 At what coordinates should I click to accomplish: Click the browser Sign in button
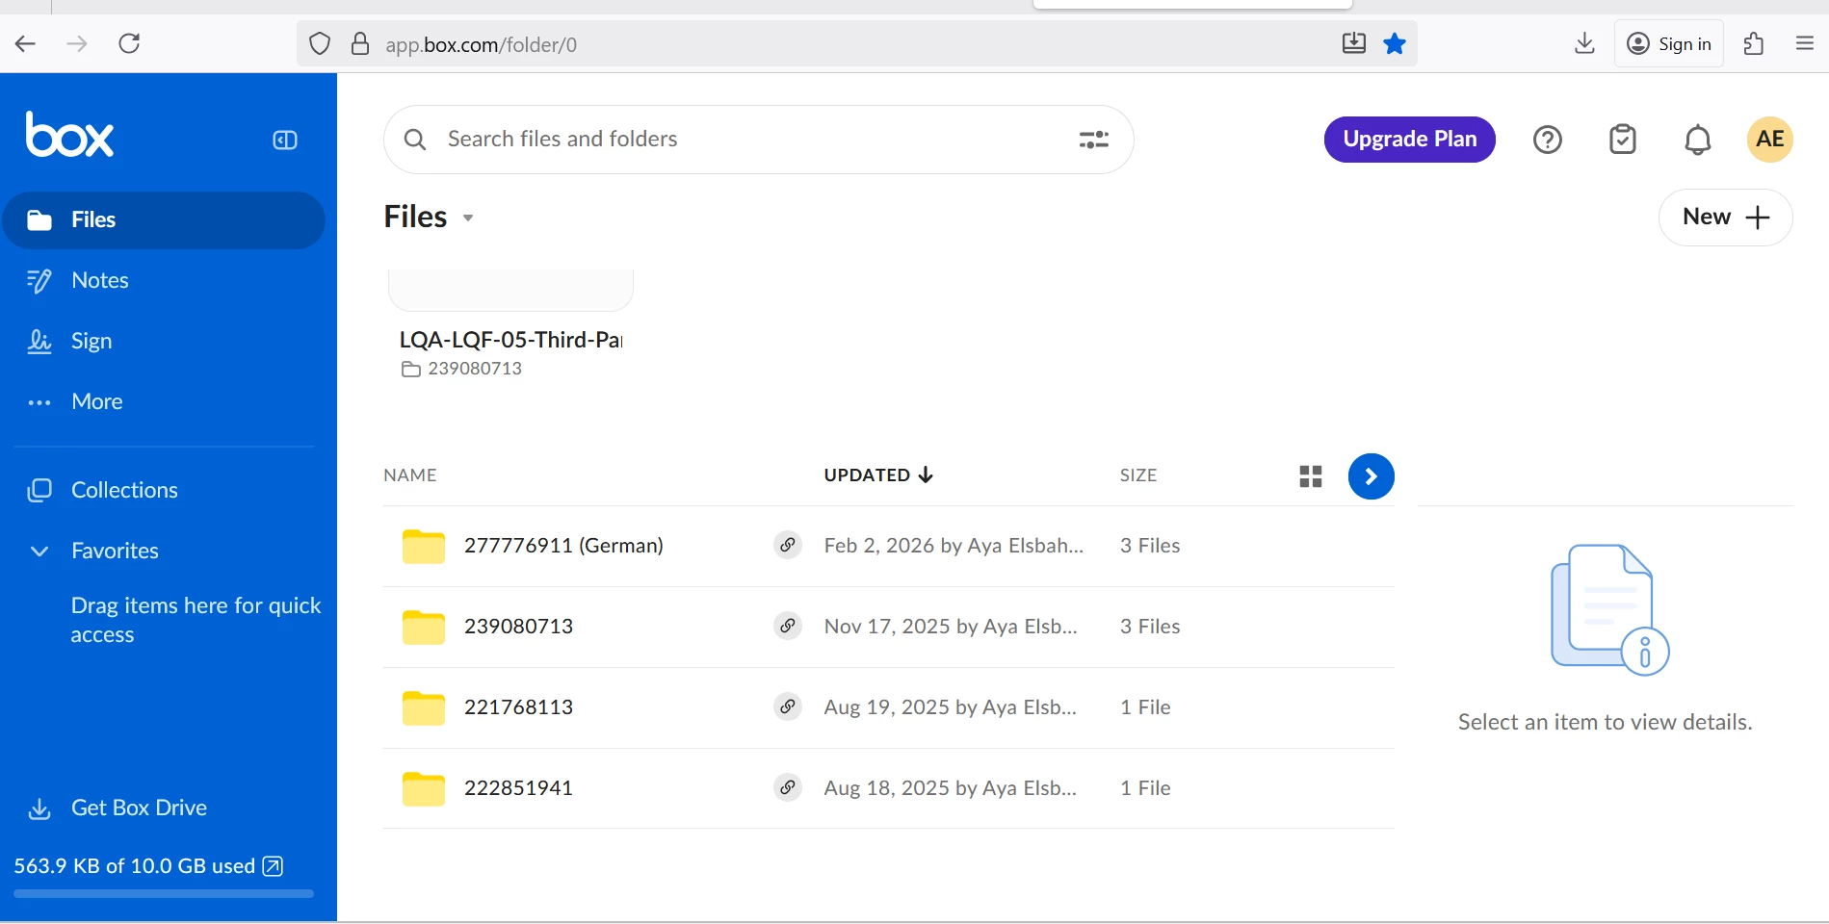point(1668,44)
